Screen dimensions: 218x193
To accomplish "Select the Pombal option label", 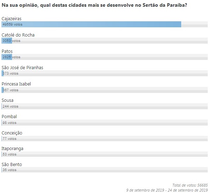I will coord(9,116).
